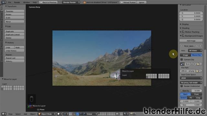
Task: Open the editor type selector in the top header
Action: click(4, 2)
